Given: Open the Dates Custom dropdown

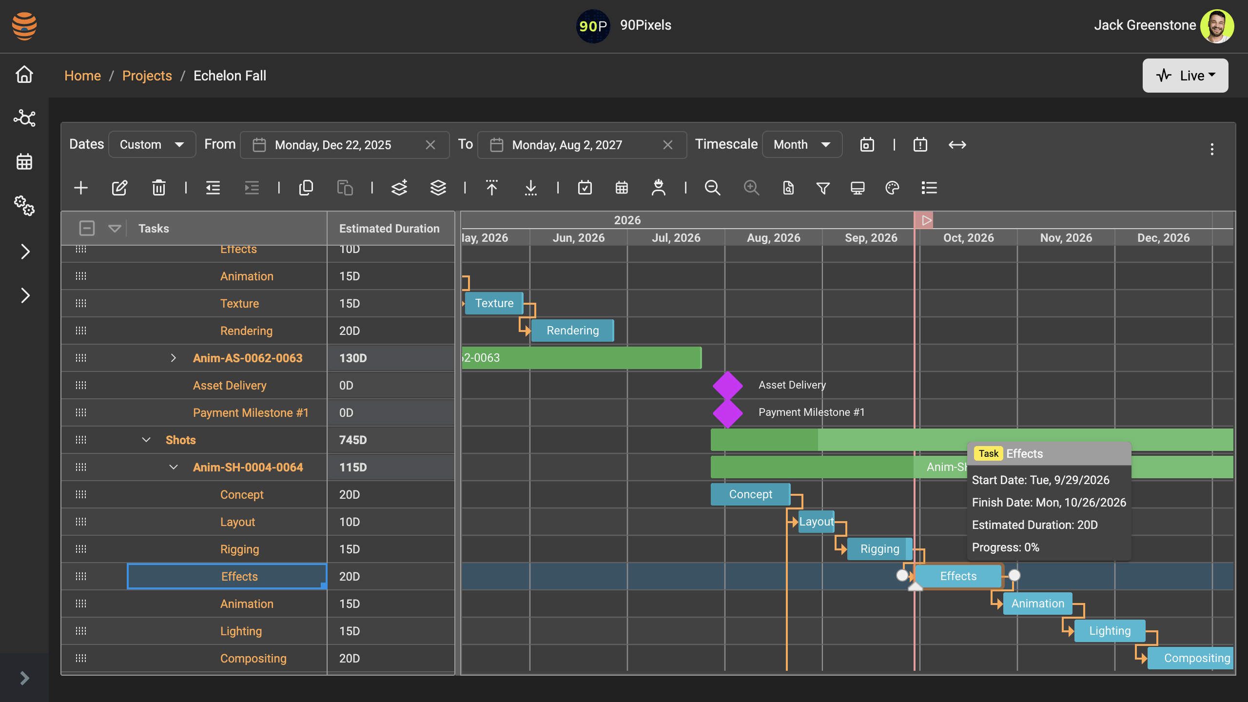Looking at the screenshot, I should (x=152, y=145).
